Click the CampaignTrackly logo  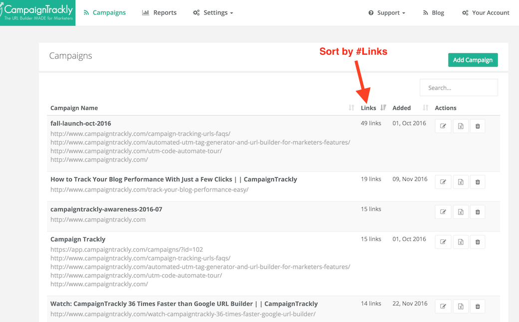[x=37, y=12]
